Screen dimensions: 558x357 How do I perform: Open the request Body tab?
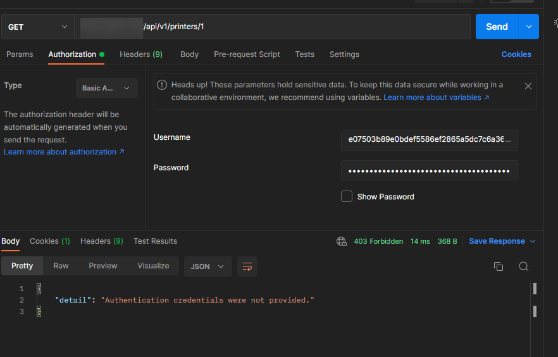[189, 54]
